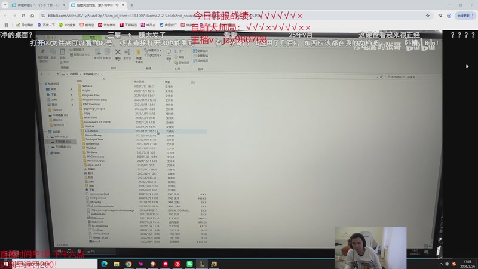Select 网络 in the navigation tree
Image resolution: width=478 pixels, height=269 pixels.
click(x=56, y=153)
